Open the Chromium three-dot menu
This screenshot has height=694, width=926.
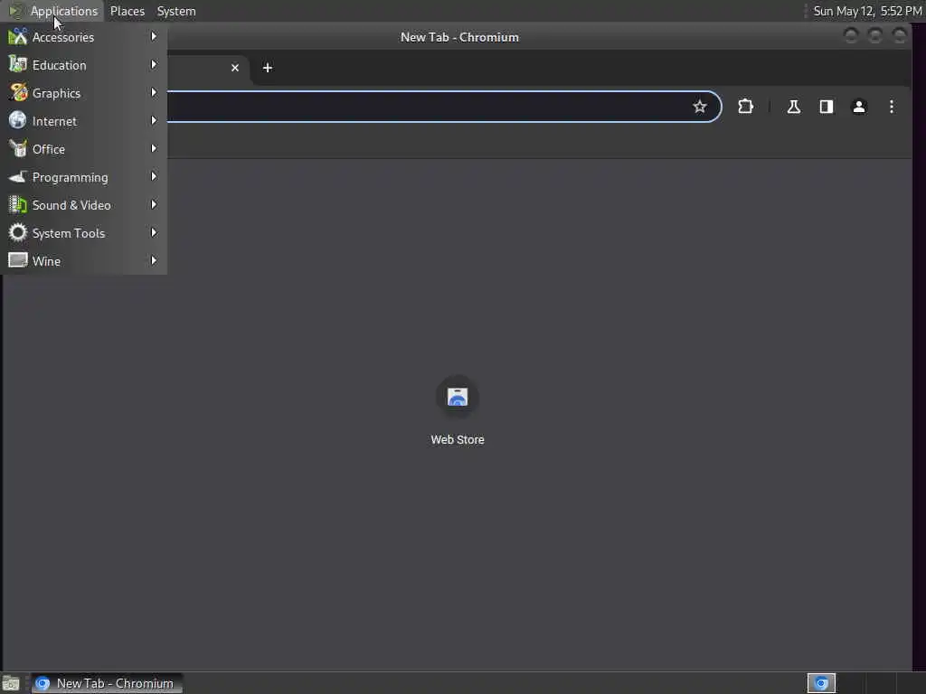pos(892,107)
